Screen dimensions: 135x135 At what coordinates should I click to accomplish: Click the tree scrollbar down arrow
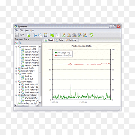click(x=40, y=102)
